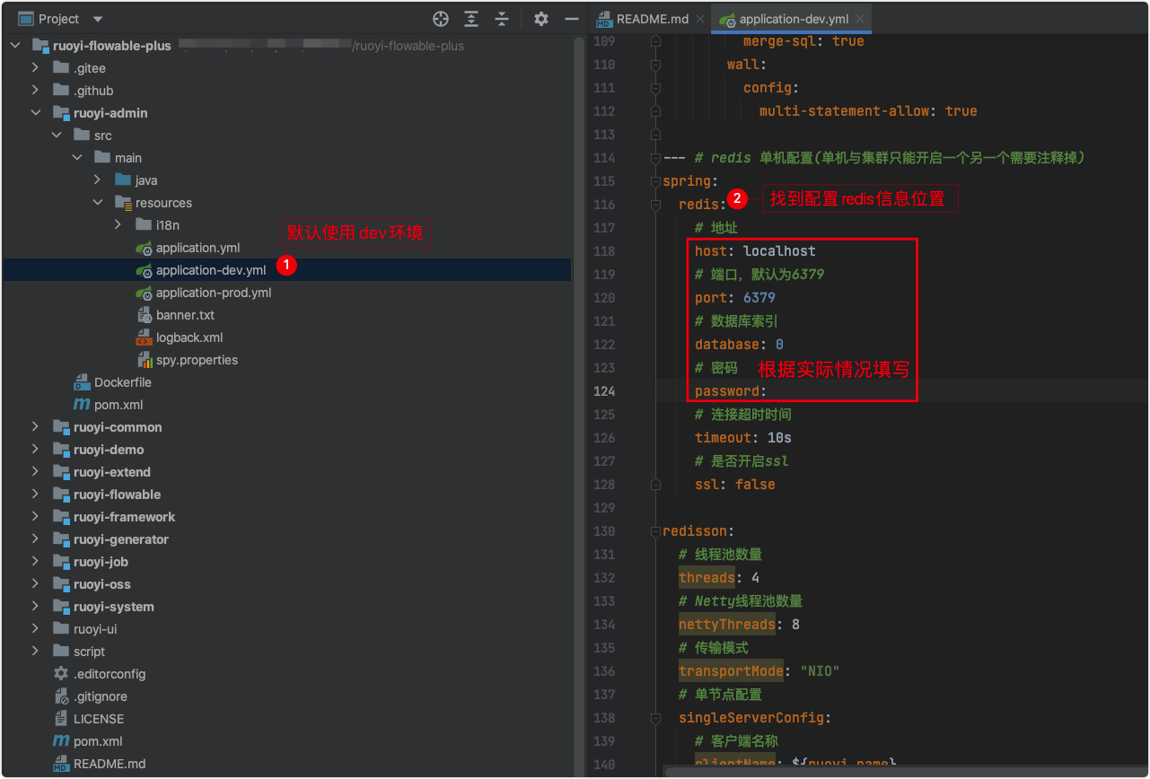The width and height of the screenshot is (1150, 779).
Task: Collapse the resources folder
Action: [97, 203]
